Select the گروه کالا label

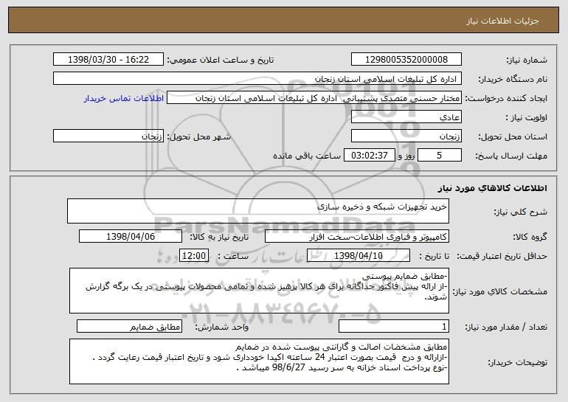tap(530, 238)
